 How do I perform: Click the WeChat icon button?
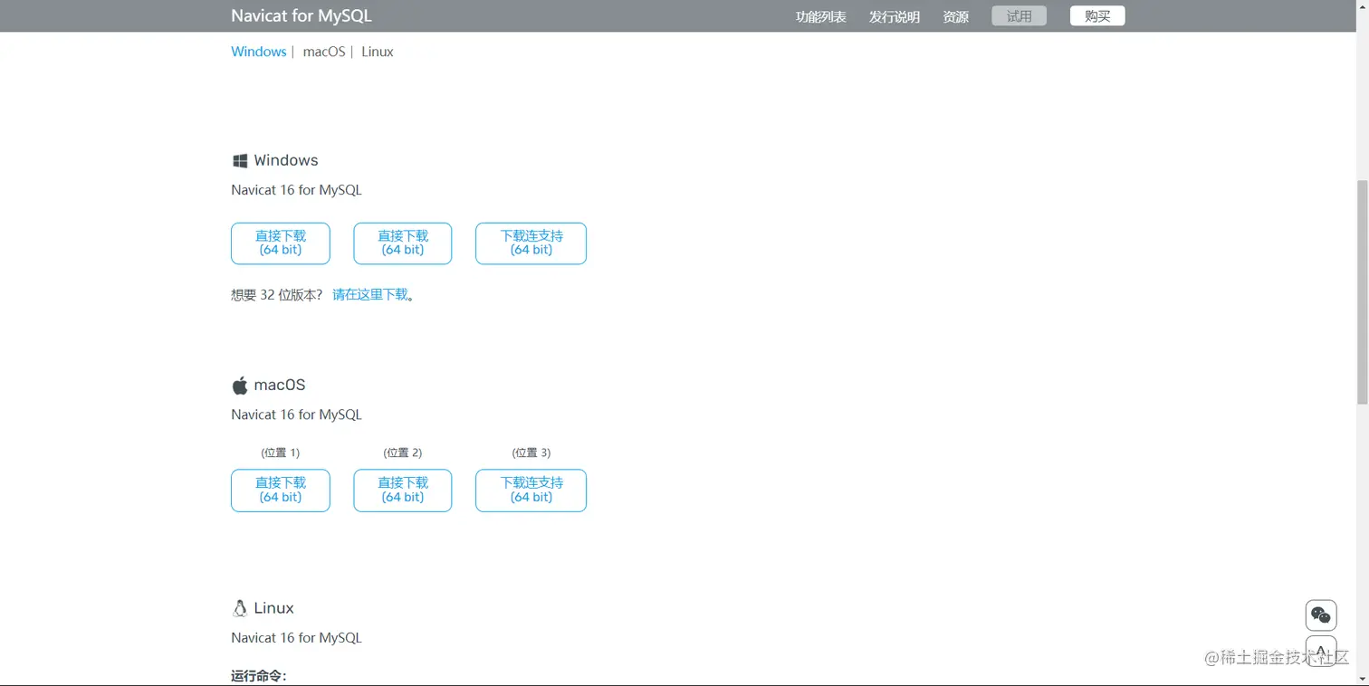pos(1321,615)
